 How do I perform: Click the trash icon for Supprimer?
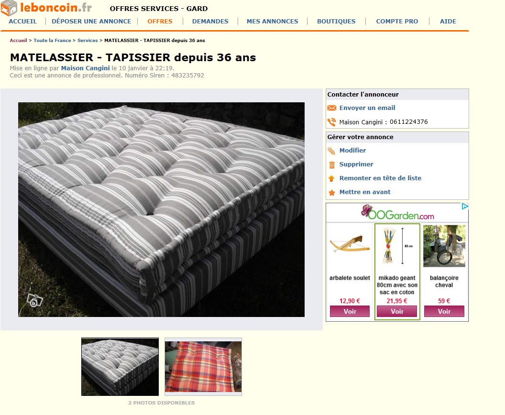pyautogui.click(x=332, y=165)
